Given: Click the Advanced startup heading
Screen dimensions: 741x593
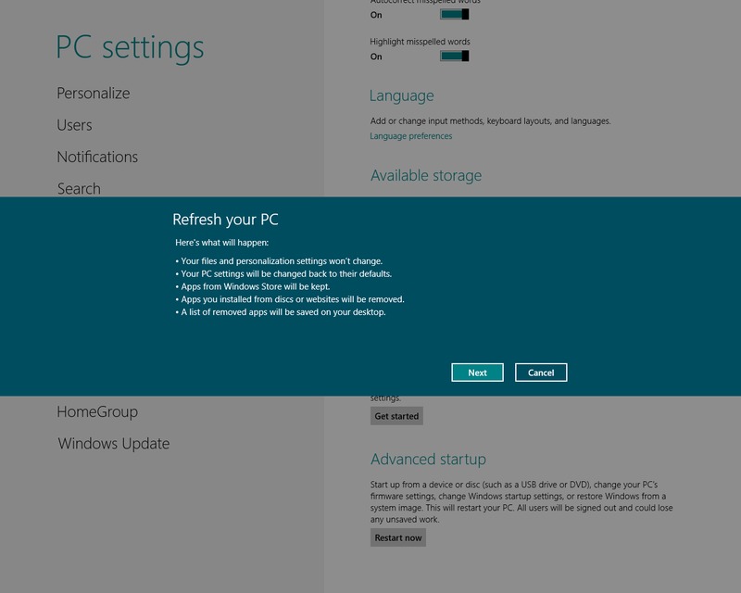Looking at the screenshot, I should tap(428, 460).
